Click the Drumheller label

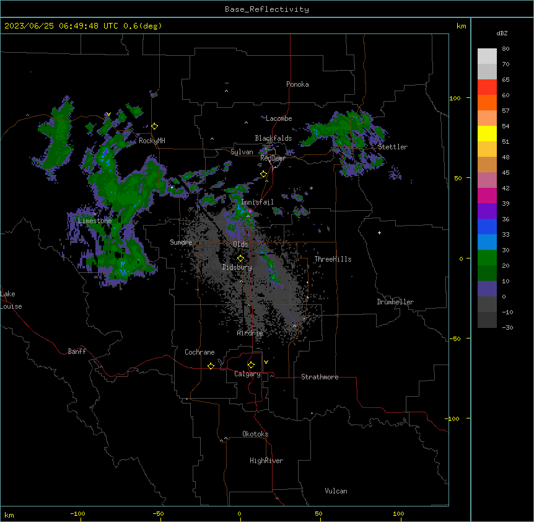click(395, 302)
